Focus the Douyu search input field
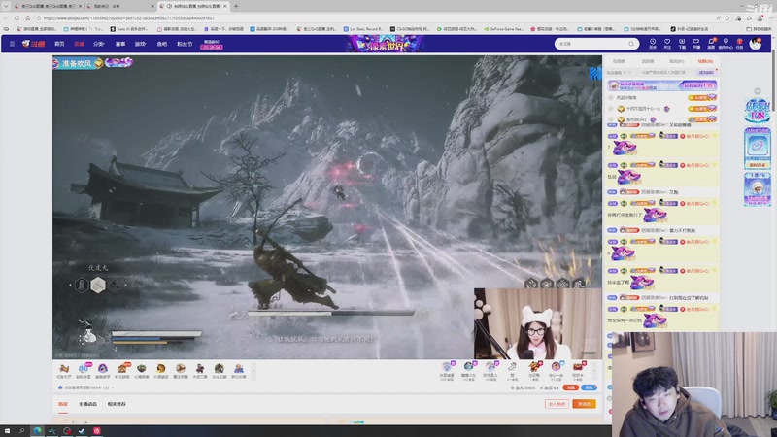 592,44
